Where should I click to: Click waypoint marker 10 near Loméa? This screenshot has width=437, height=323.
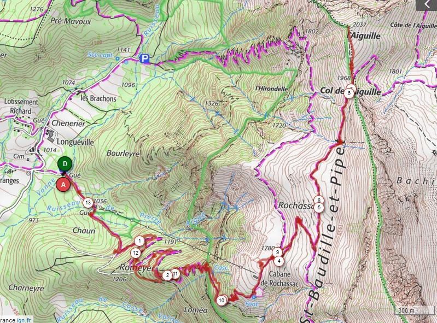pyautogui.click(x=222, y=300)
